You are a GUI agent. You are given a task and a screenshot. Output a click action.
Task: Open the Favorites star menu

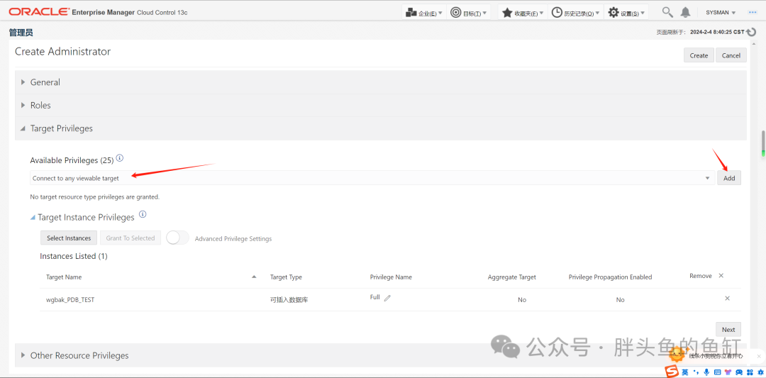507,12
